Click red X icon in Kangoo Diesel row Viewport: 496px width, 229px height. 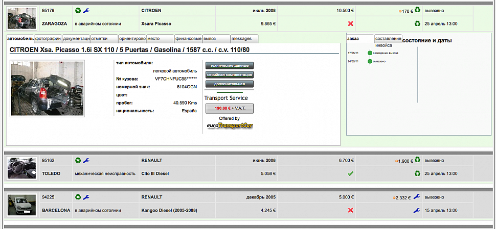coord(350,211)
